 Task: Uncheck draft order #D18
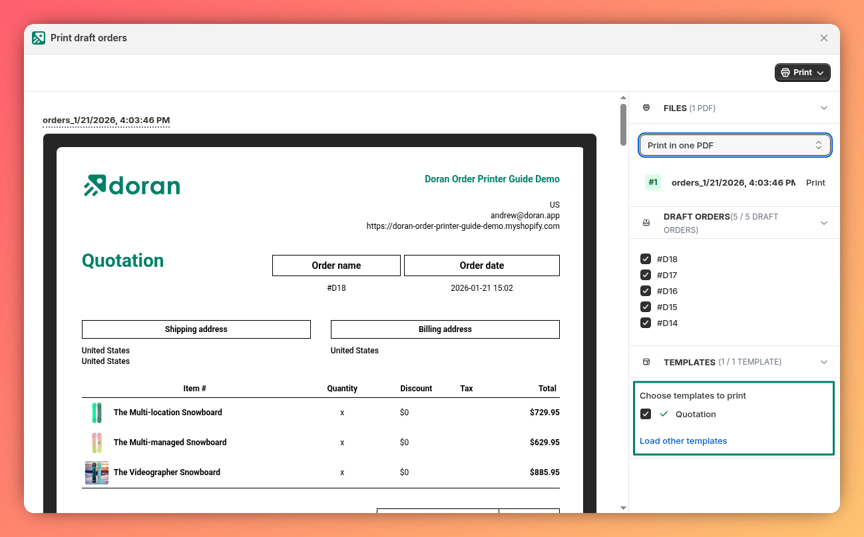click(646, 259)
